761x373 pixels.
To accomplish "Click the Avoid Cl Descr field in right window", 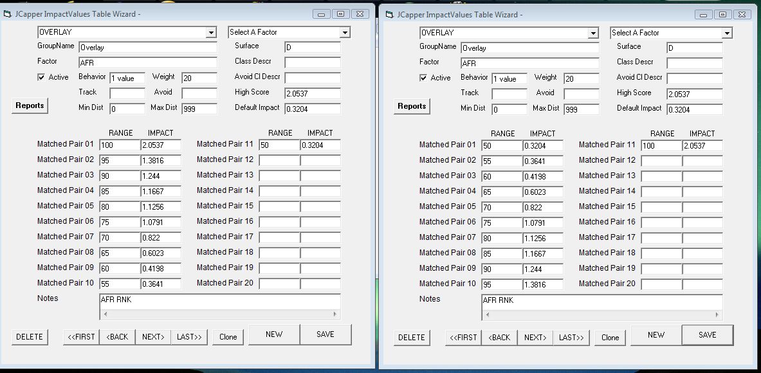I will (695, 78).
